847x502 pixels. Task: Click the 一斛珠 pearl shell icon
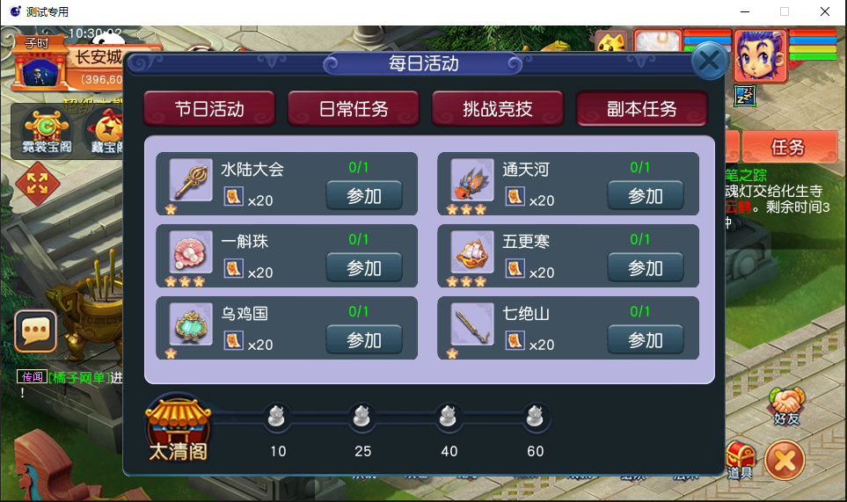point(191,252)
